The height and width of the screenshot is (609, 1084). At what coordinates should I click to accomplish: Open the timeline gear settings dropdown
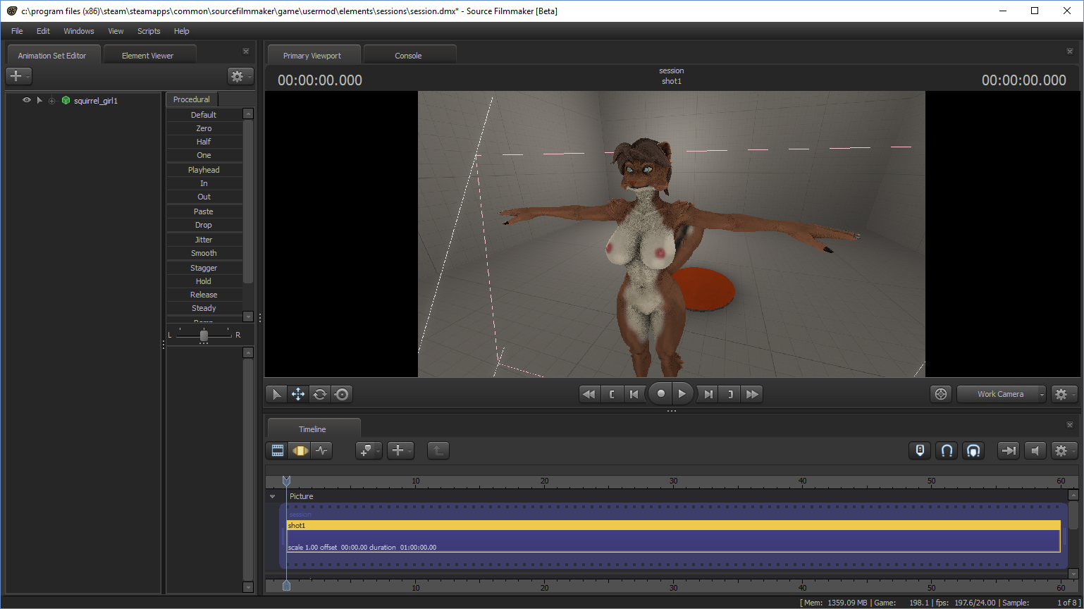pyautogui.click(x=1064, y=450)
